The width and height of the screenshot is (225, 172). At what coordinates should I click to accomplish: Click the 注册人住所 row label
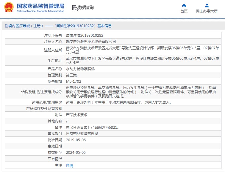click(x=53, y=50)
